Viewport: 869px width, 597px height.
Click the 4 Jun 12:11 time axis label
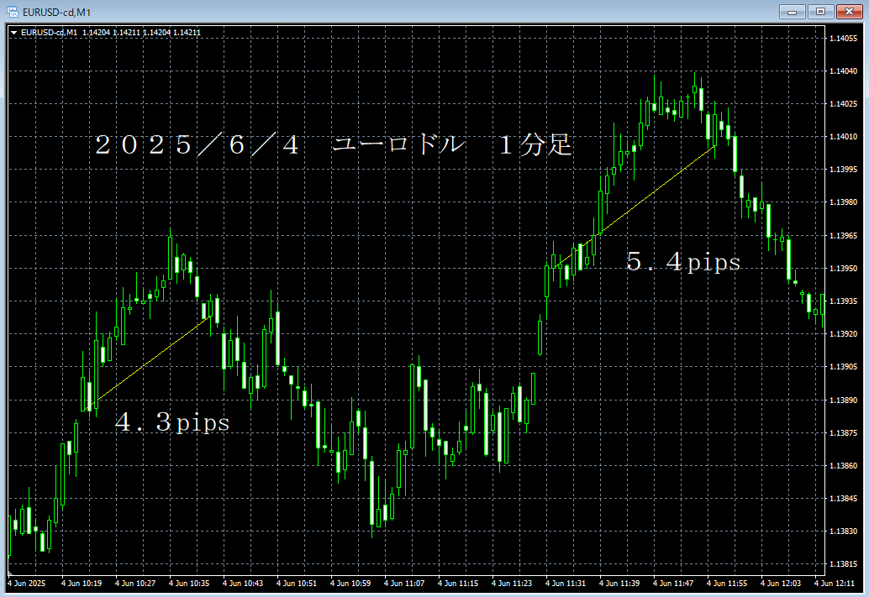pos(834,584)
